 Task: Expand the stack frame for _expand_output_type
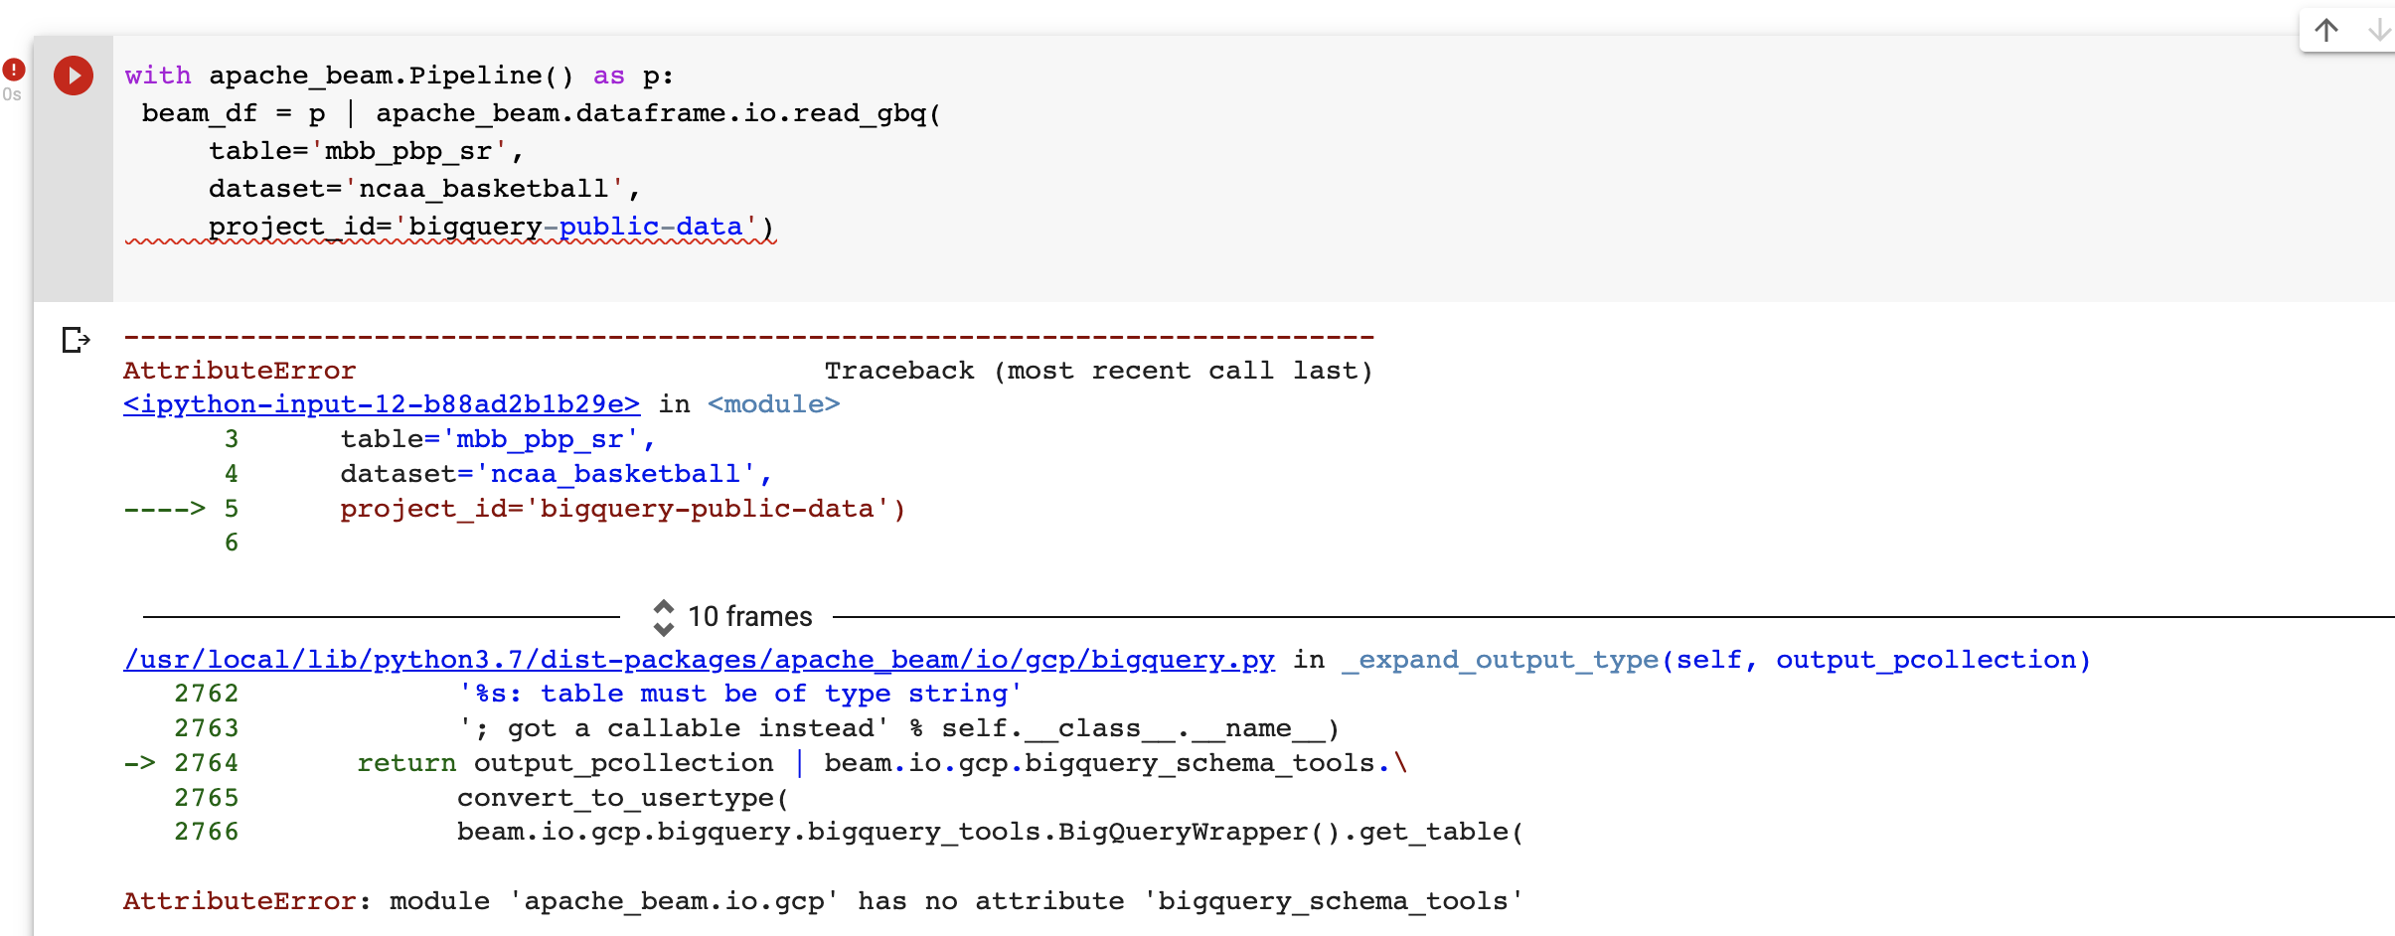coord(1501,659)
